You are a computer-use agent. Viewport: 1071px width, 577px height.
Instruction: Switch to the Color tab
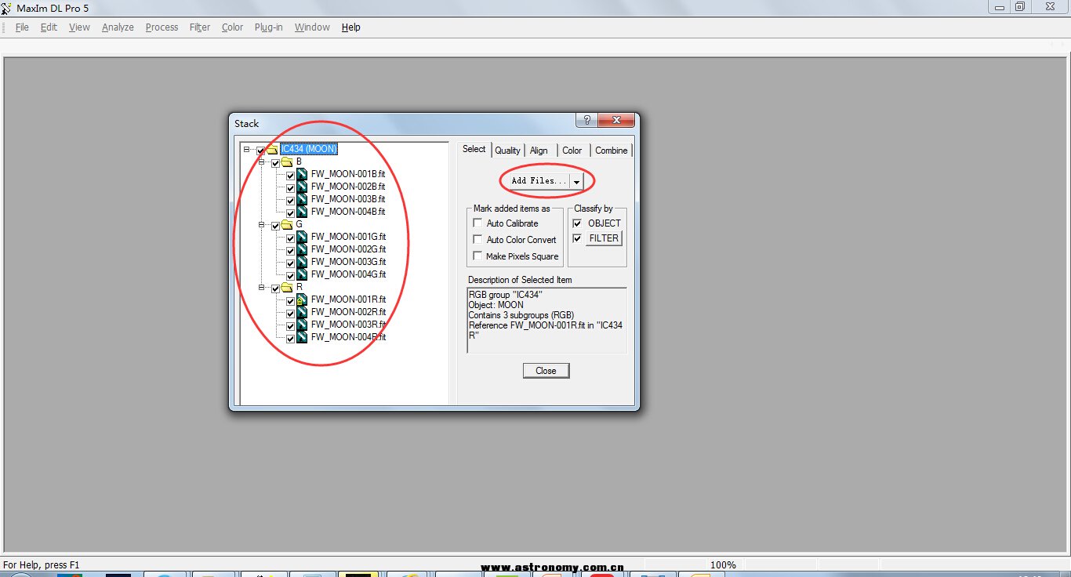pyautogui.click(x=572, y=151)
